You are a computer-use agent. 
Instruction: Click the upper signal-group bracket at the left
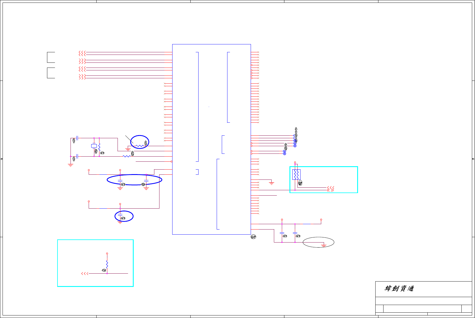(x=51, y=57)
